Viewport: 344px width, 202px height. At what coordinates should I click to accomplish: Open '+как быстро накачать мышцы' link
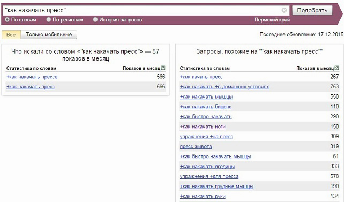(x=215, y=156)
